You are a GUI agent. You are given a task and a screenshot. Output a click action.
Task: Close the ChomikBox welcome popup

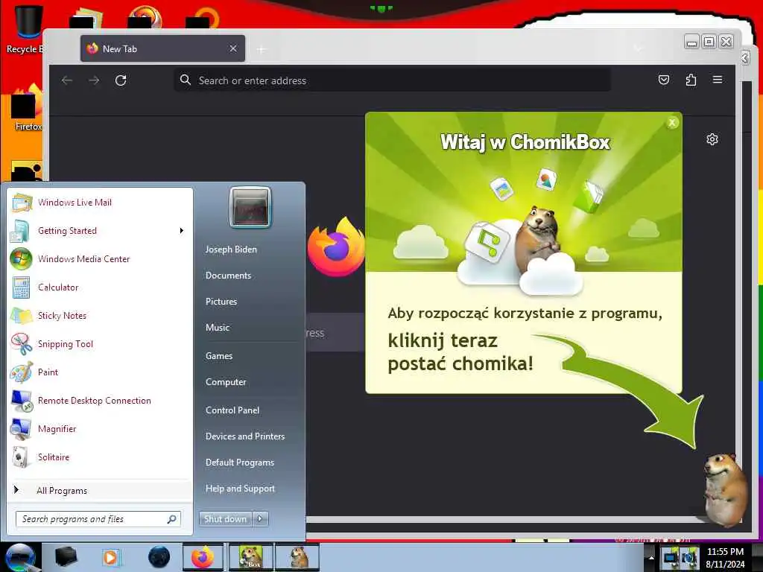click(672, 123)
